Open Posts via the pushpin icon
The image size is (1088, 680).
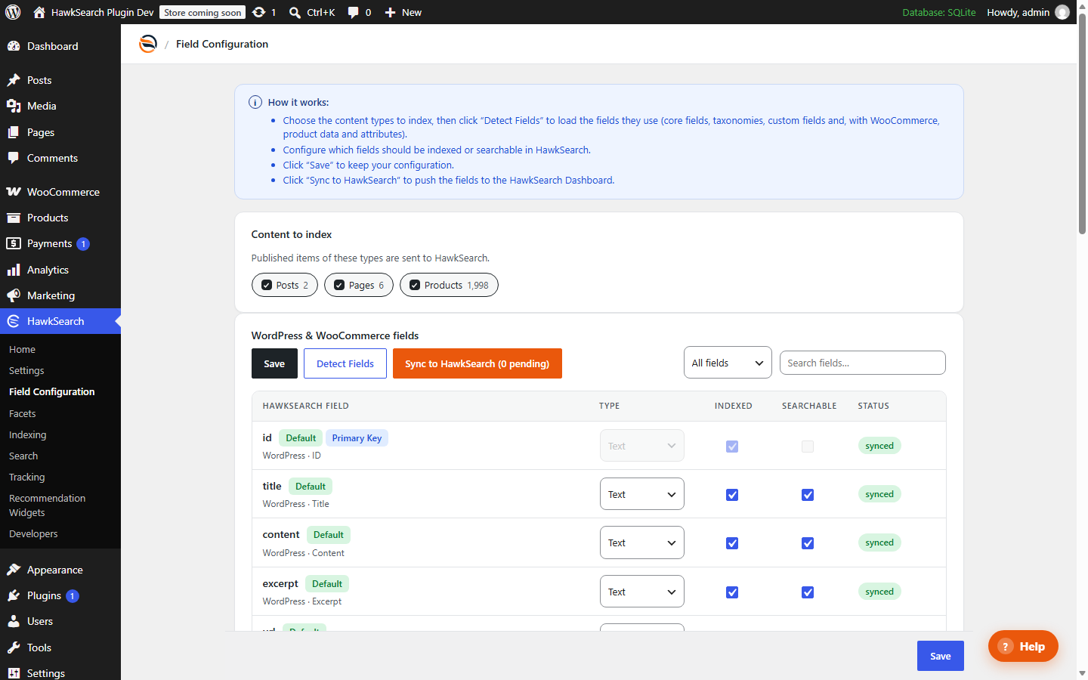(14, 80)
